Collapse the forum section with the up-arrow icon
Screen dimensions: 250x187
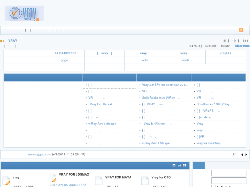(174, 165)
